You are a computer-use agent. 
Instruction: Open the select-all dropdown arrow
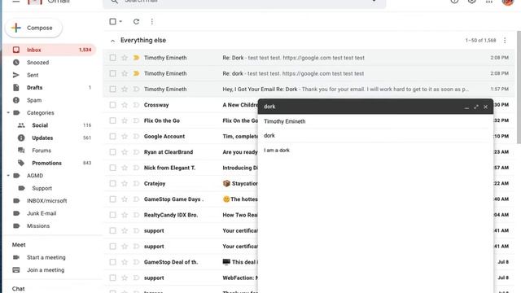120,22
